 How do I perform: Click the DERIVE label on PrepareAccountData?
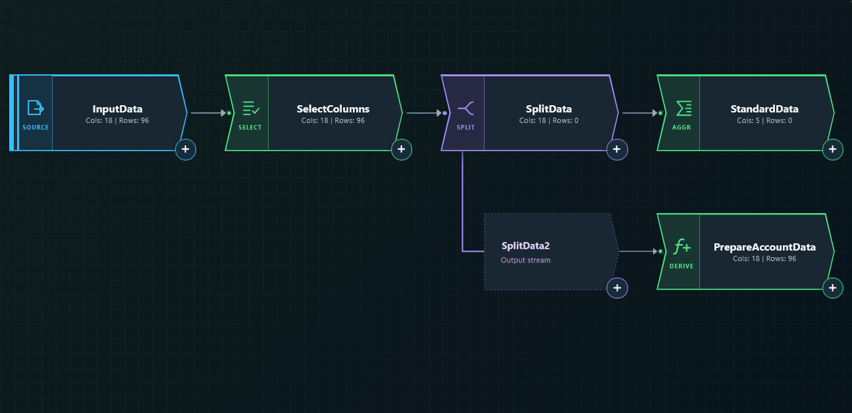tap(681, 266)
